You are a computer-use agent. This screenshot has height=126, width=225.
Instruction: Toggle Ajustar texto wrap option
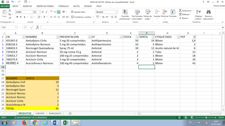pos(78,12)
